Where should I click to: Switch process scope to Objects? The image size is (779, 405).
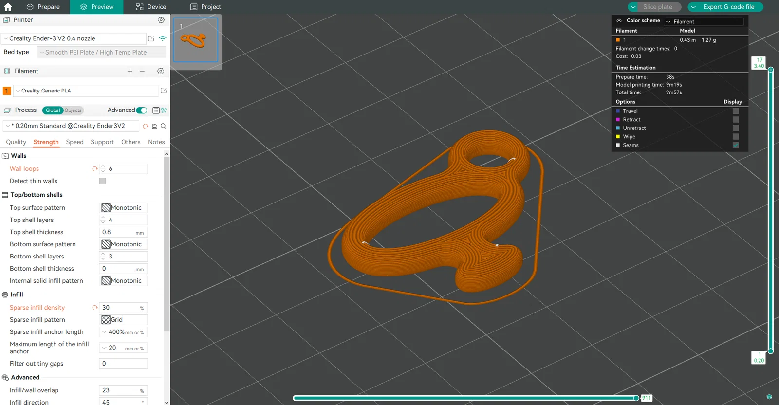click(73, 110)
